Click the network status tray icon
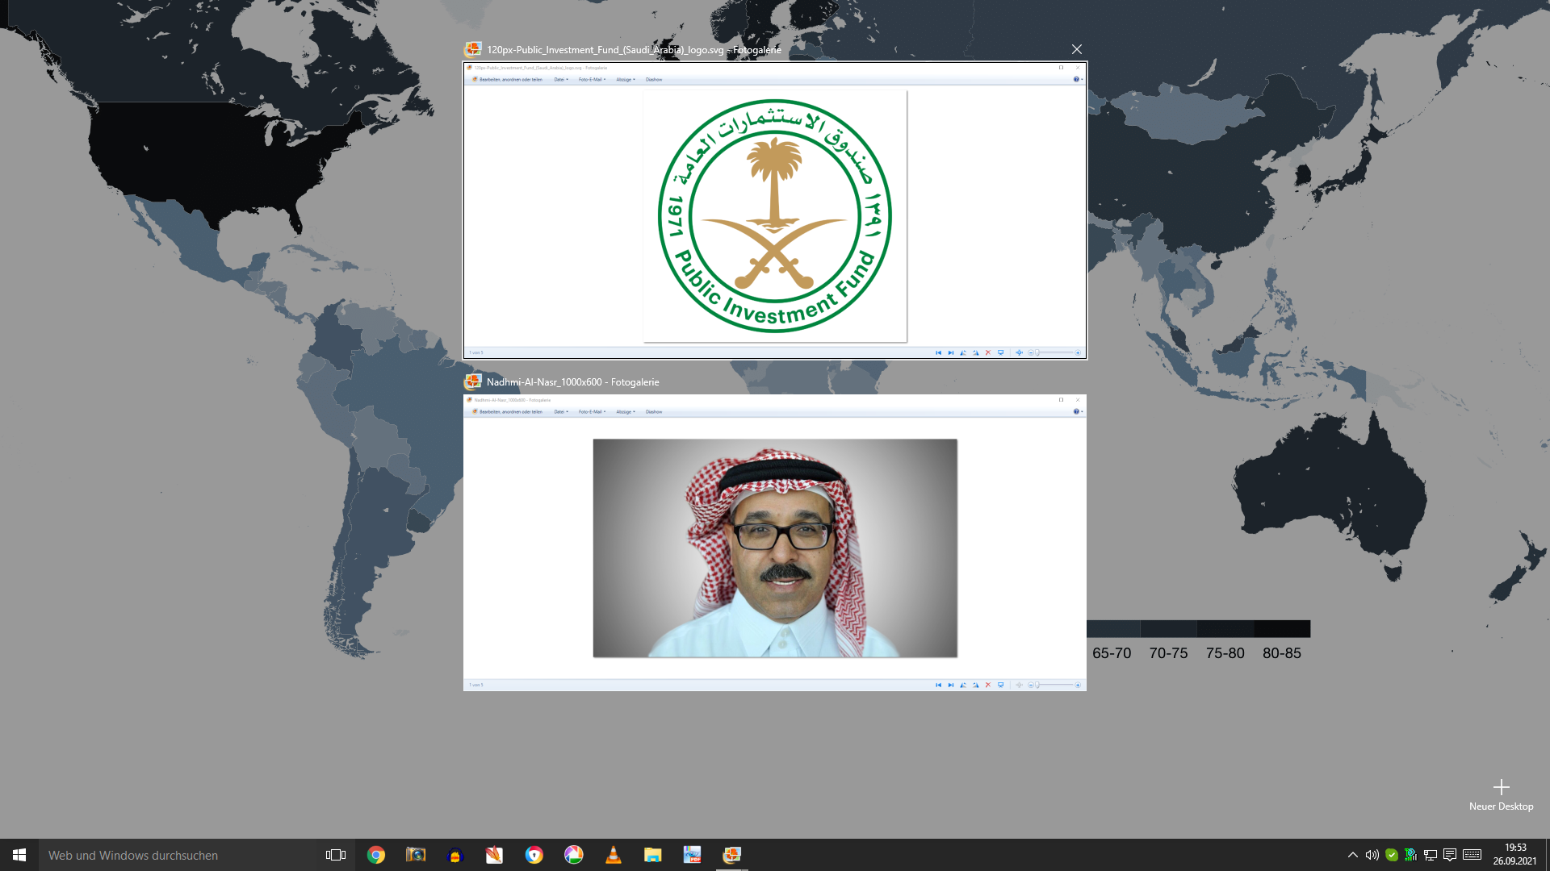Image resolution: width=1550 pixels, height=871 pixels. 1431,855
